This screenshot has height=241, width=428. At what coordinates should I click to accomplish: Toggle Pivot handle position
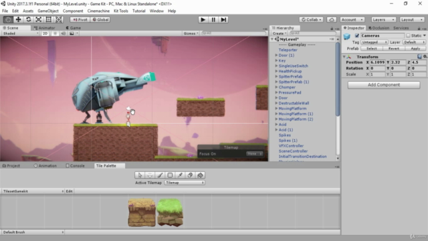80,19
